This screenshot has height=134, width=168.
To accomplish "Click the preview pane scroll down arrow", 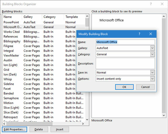I will pos(164,115).
